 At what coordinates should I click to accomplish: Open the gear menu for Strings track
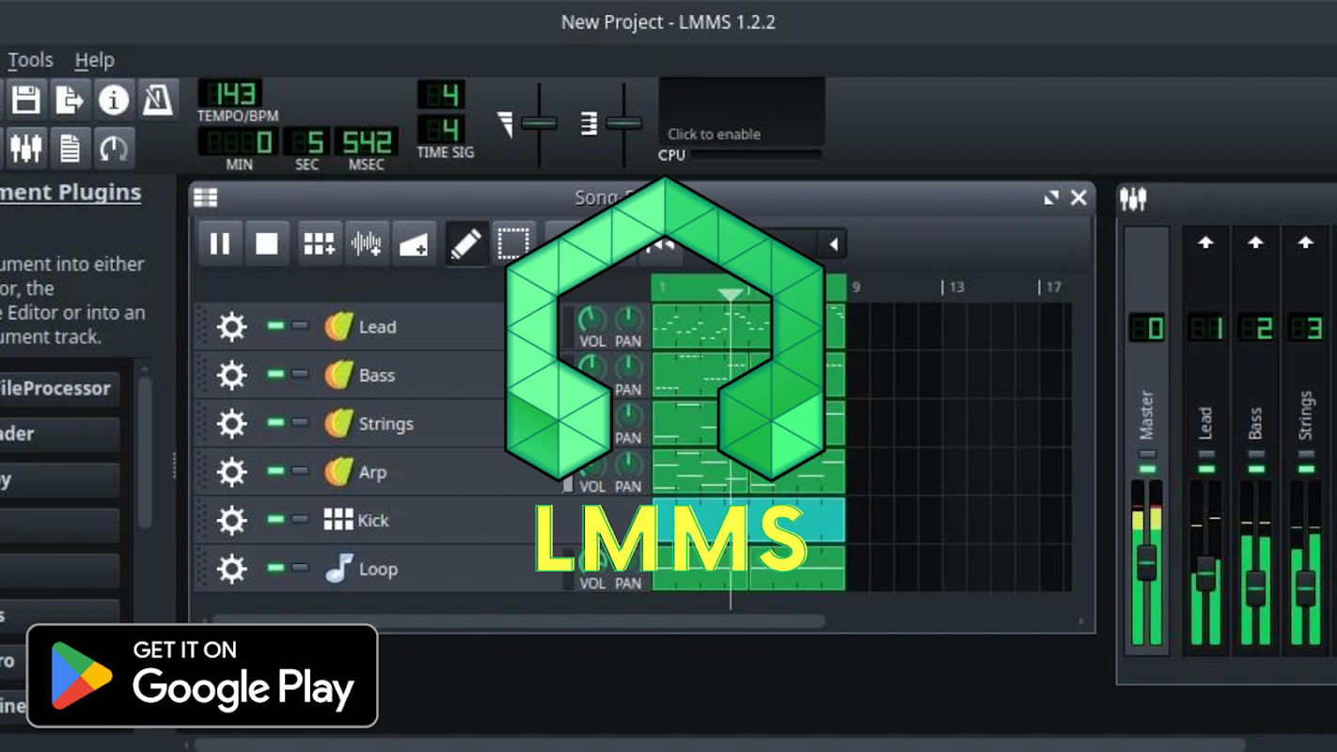(x=231, y=423)
